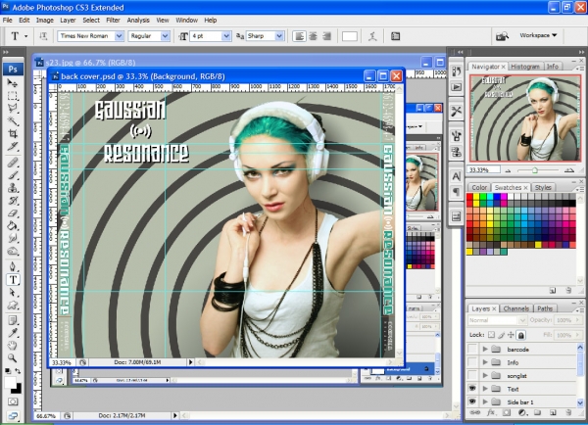Viewport: 588px width, 425px height.
Task: Select the Custom Shape tool
Action: [13, 306]
